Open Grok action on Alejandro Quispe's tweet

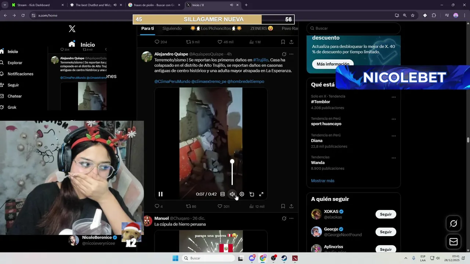pos(284,54)
